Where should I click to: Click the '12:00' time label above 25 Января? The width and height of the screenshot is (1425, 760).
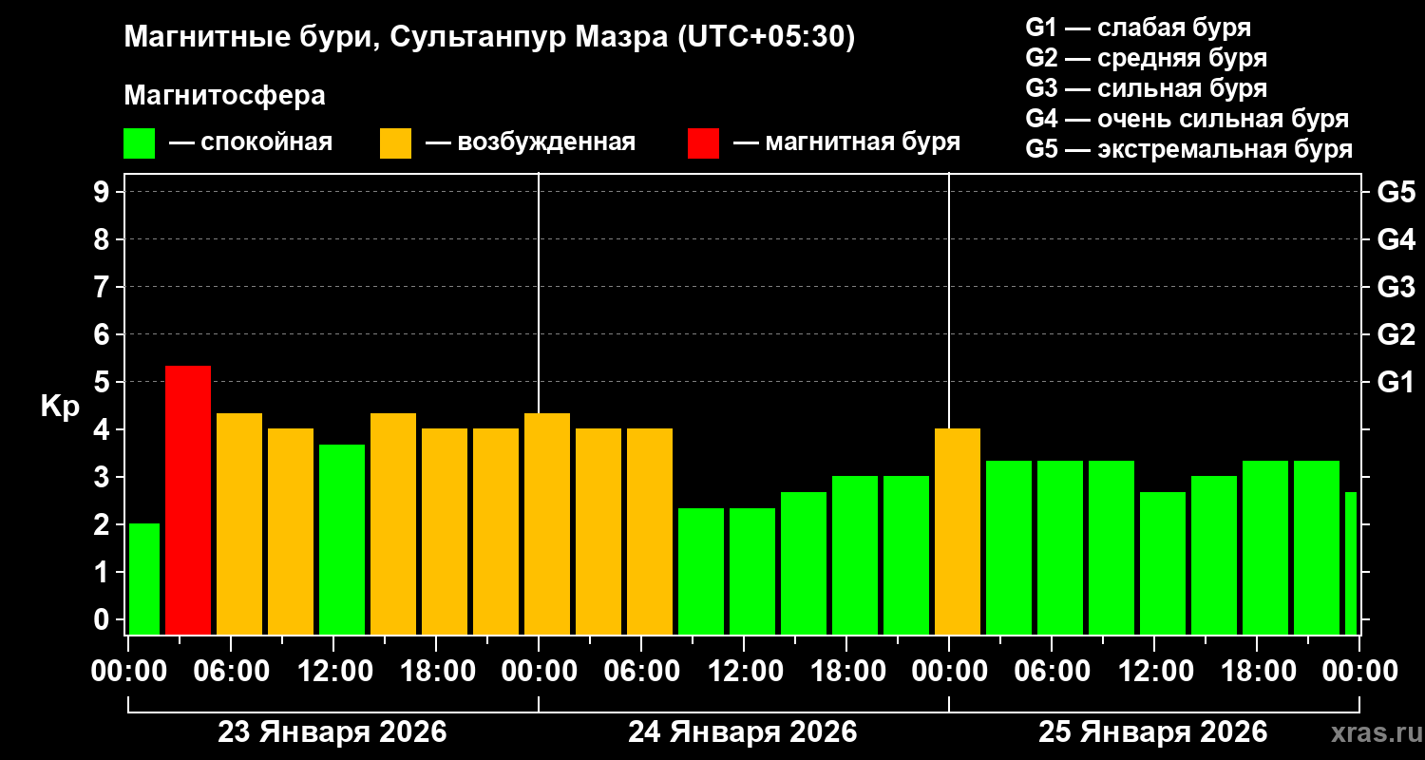(x=1154, y=671)
